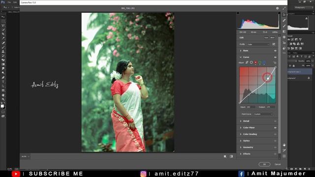Image resolution: width=315 pixels, height=177 pixels.
Task: Open more image settings three-dot menu
Action: click(284, 53)
